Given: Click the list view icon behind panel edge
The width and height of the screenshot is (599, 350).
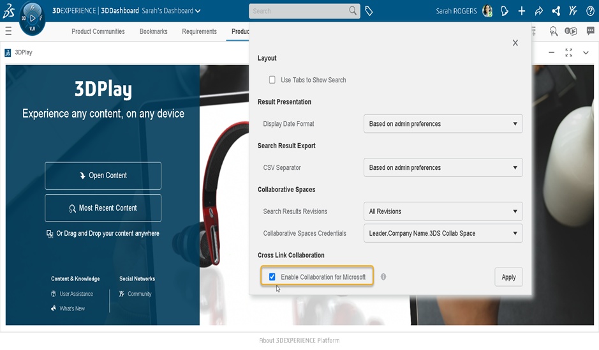Looking at the screenshot, I should click(534, 31).
